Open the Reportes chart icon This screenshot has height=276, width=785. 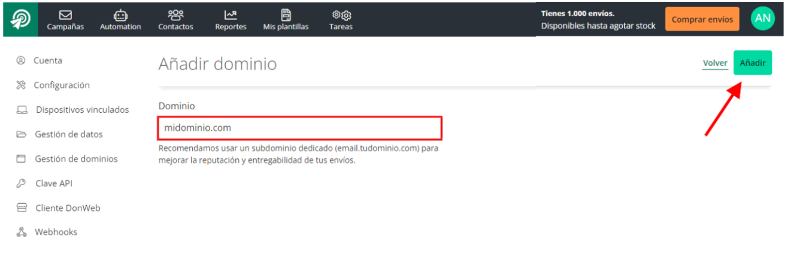click(x=231, y=14)
